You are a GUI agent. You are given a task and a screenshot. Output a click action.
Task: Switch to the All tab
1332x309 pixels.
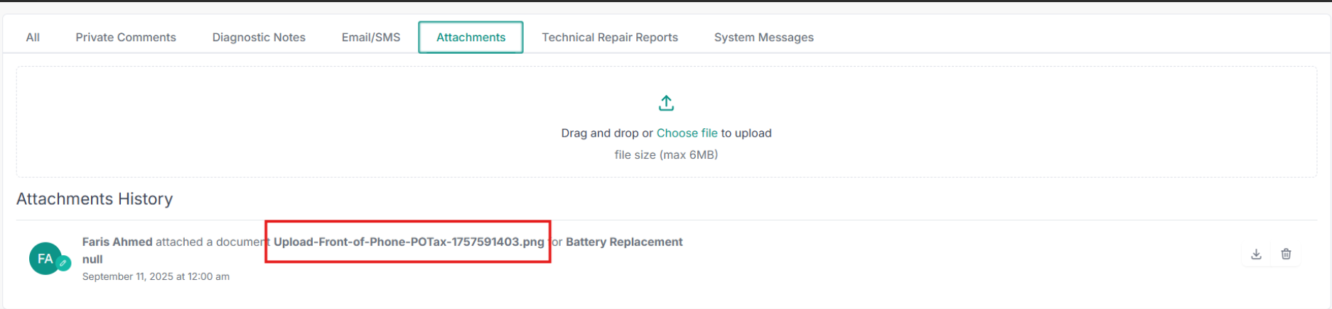33,38
